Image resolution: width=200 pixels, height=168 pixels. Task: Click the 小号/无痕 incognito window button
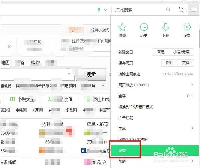point(181,52)
